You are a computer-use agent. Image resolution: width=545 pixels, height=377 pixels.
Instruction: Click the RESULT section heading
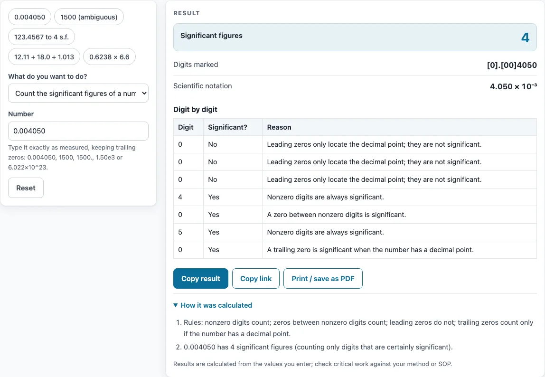187,13
